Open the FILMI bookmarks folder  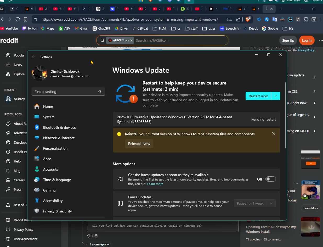click(x=160, y=28)
